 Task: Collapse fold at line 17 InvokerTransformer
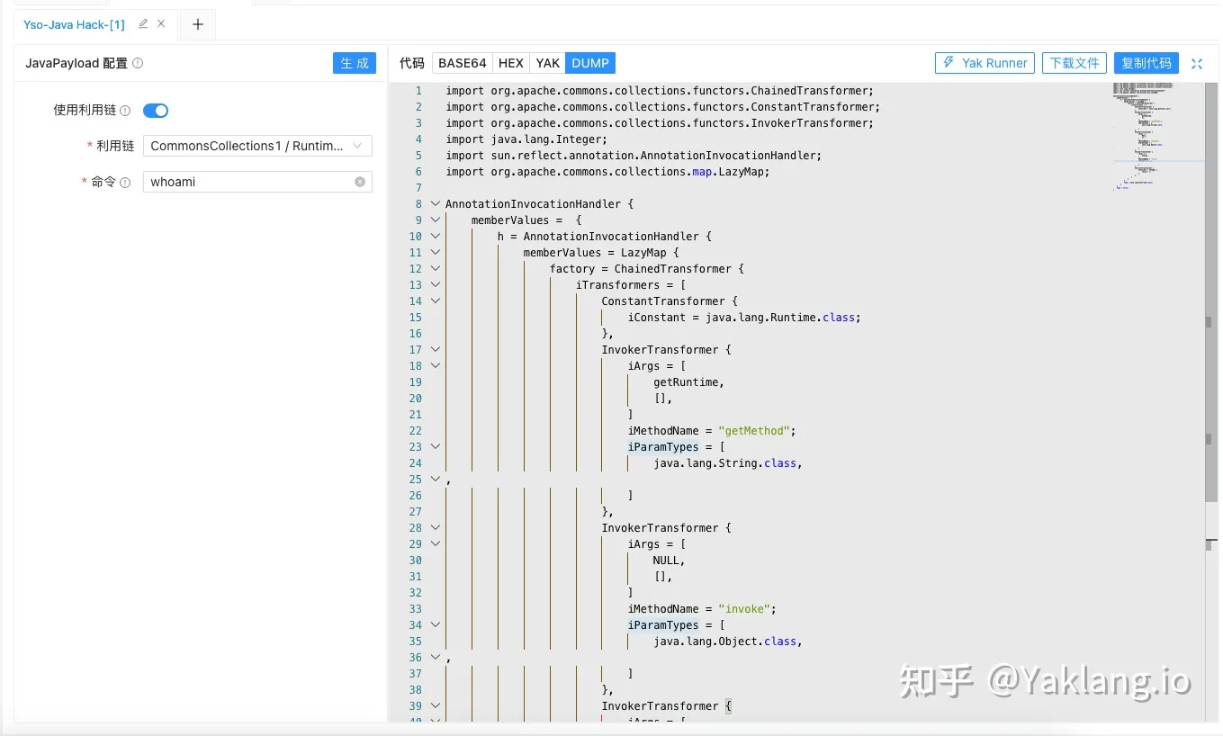tap(436, 350)
